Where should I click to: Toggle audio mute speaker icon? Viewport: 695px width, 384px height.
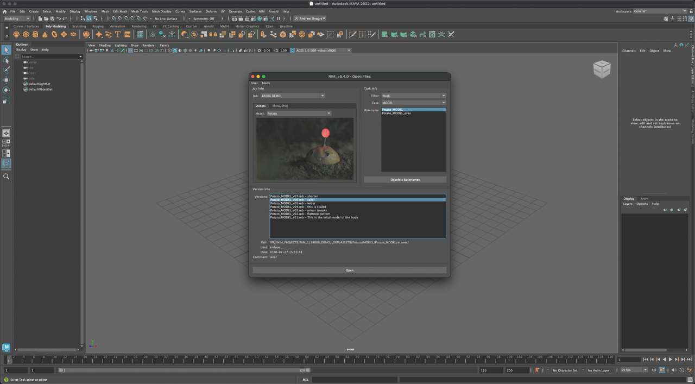tap(674, 370)
